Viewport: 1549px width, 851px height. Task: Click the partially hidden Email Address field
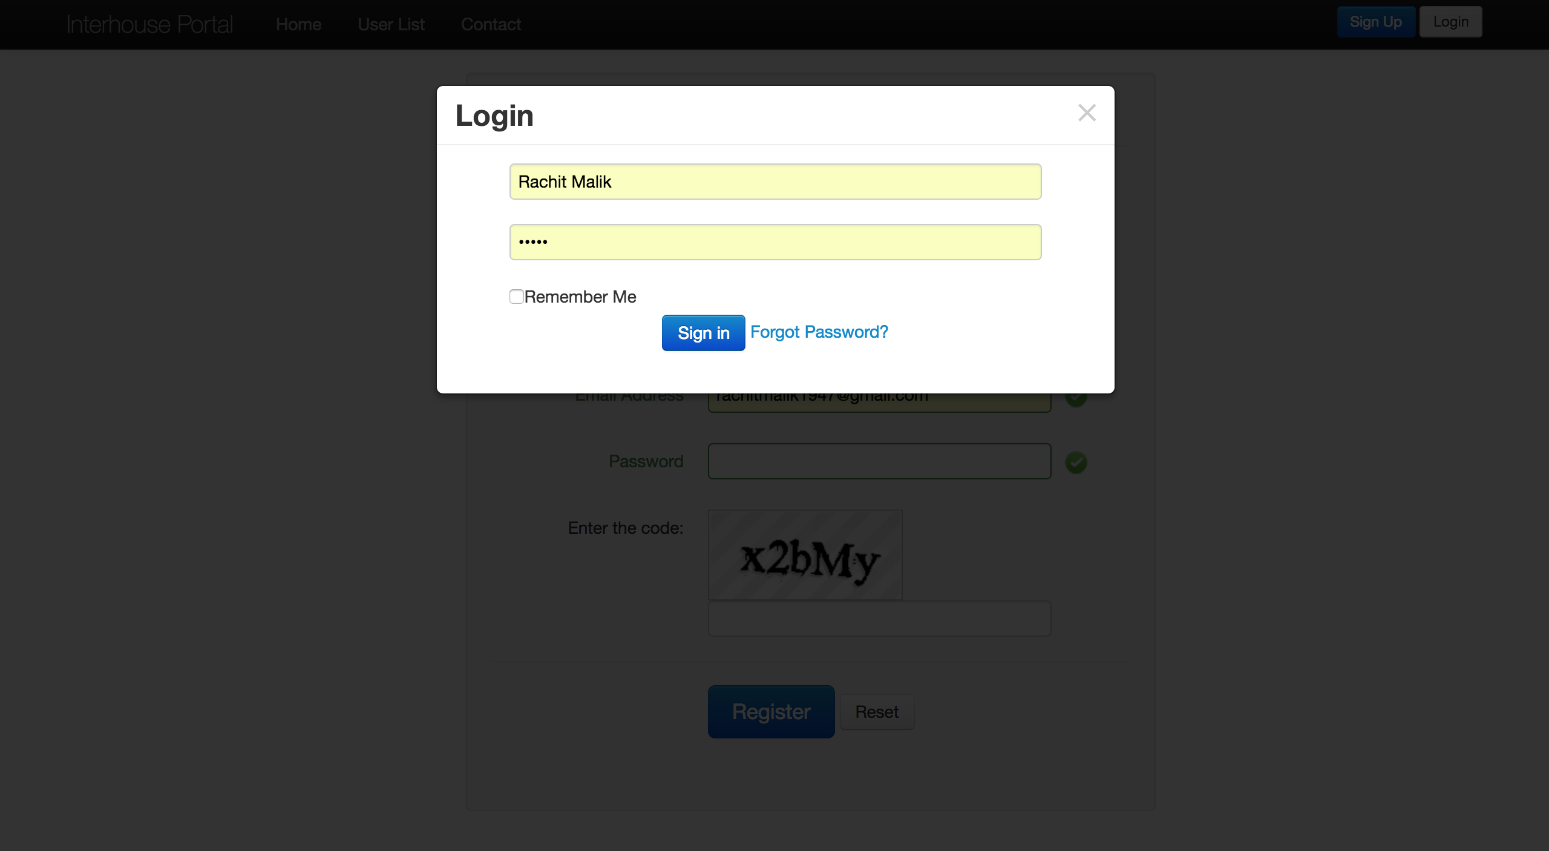coord(879,402)
